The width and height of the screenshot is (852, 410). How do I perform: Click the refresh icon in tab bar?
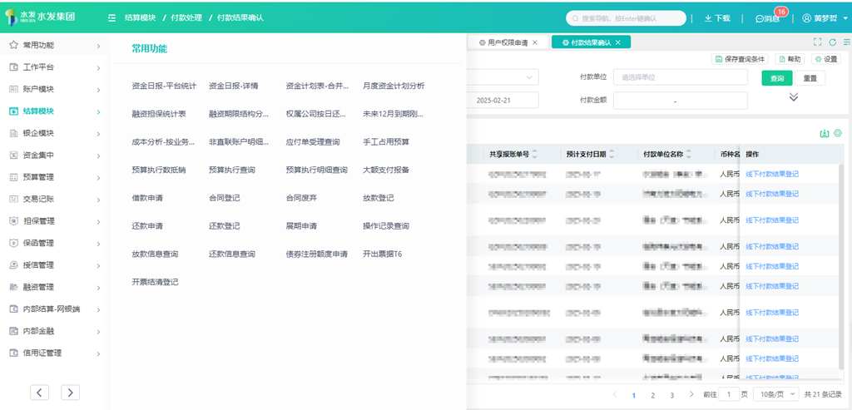coord(833,42)
